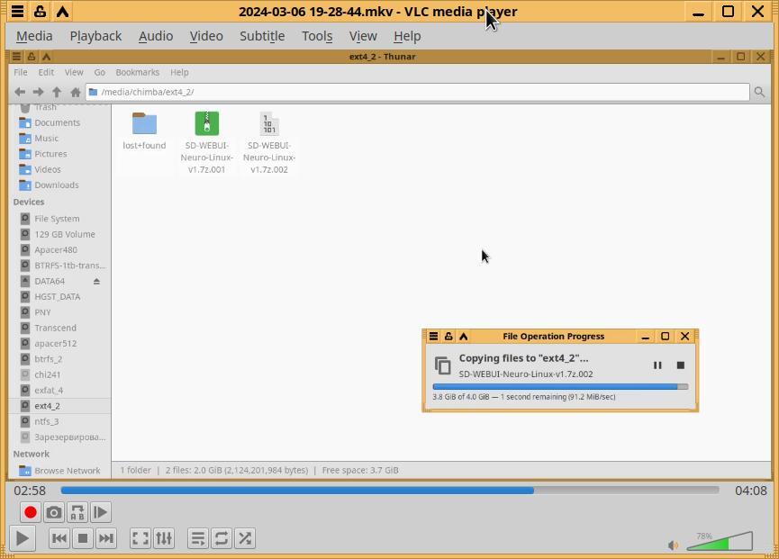
Task: Click the red Record button in VLC
Action: pos(31,512)
